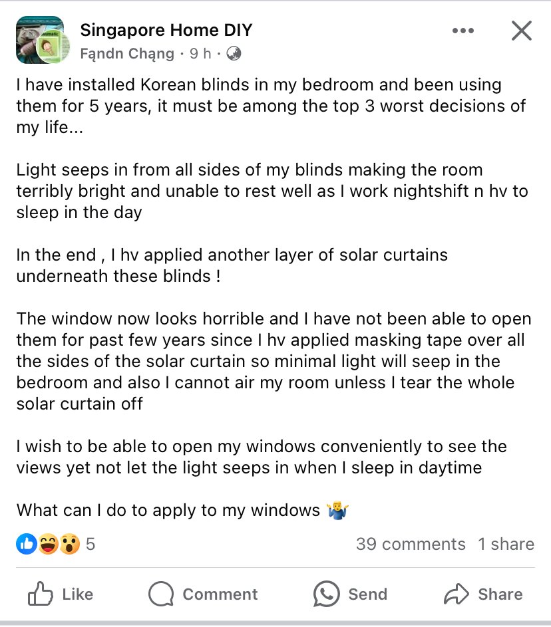Open the Singapore Home DIY group name link
Viewport: 551px width, 627px height.
pyautogui.click(x=166, y=30)
